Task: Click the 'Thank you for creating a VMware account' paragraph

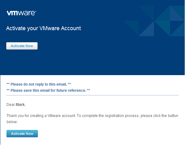Action: [92, 119]
